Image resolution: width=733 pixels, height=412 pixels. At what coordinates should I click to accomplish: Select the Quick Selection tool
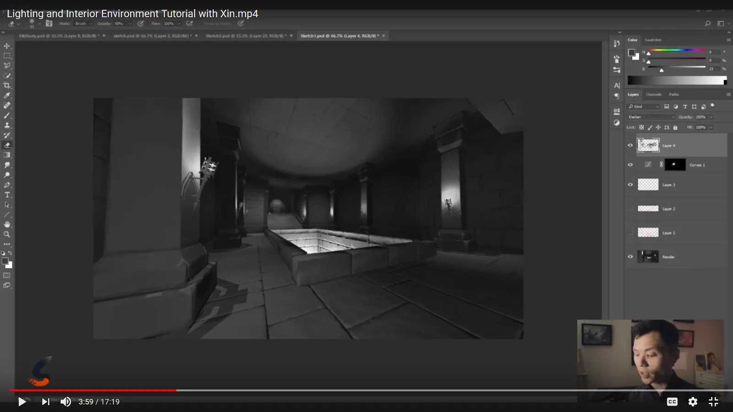click(7, 76)
